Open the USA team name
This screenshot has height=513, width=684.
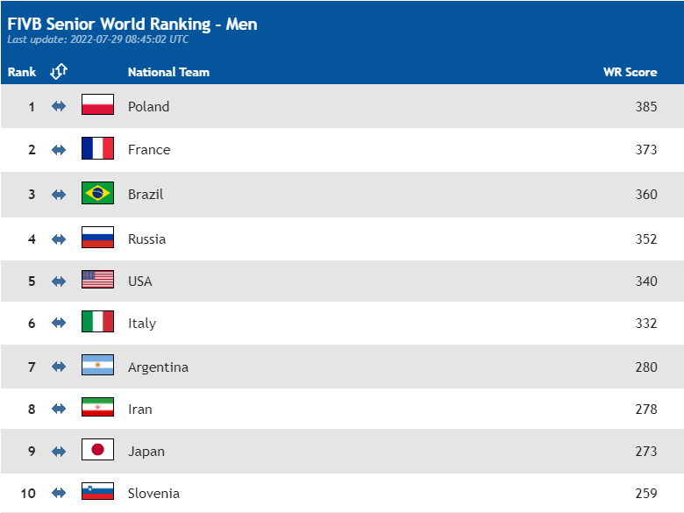140,281
